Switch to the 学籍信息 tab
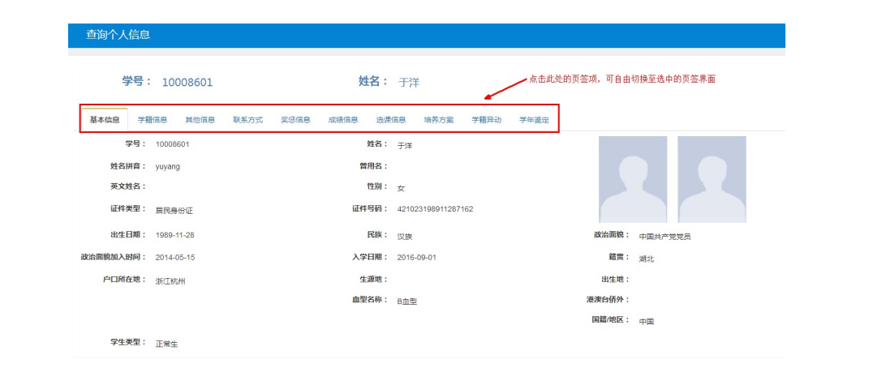This screenshot has height=385, width=869. tap(153, 120)
